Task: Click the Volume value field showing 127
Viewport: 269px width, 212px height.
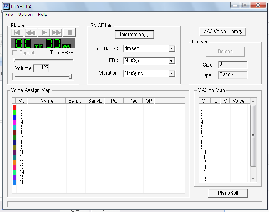Action: click(41, 68)
